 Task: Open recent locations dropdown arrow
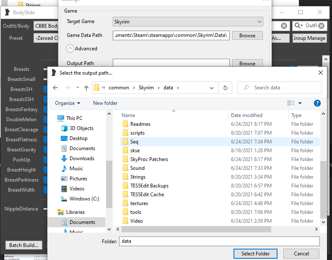[78, 88]
